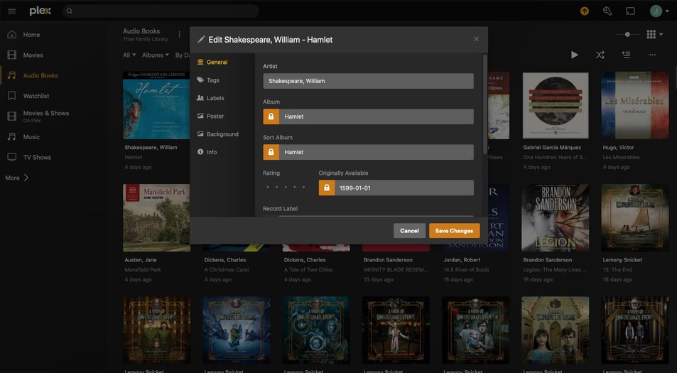677x373 pixels.
Task: Click the Home house icon
Action: tap(11, 35)
